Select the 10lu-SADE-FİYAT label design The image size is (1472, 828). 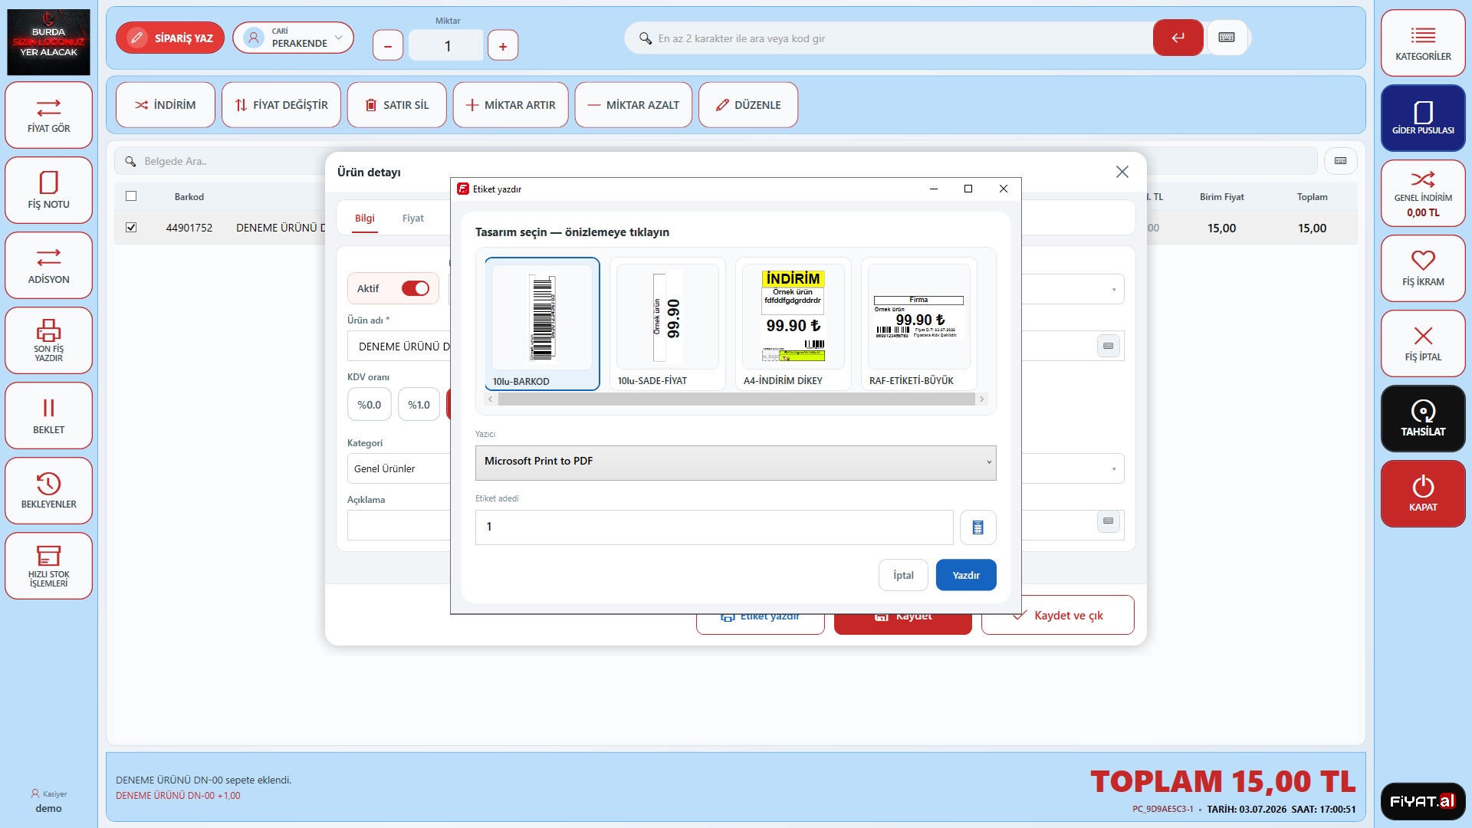pyautogui.click(x=668, y=324)
